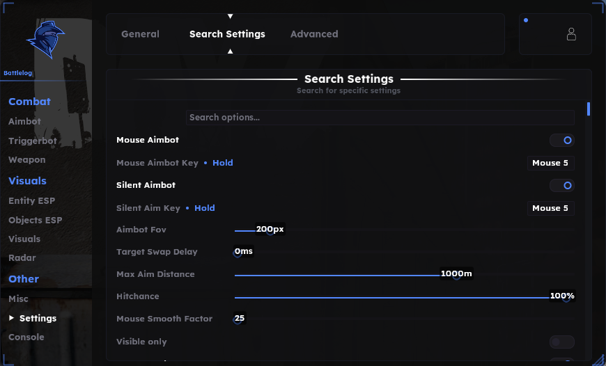Switch to the General tab
Viewport: 606px width, 366px height.
point(140,34)
